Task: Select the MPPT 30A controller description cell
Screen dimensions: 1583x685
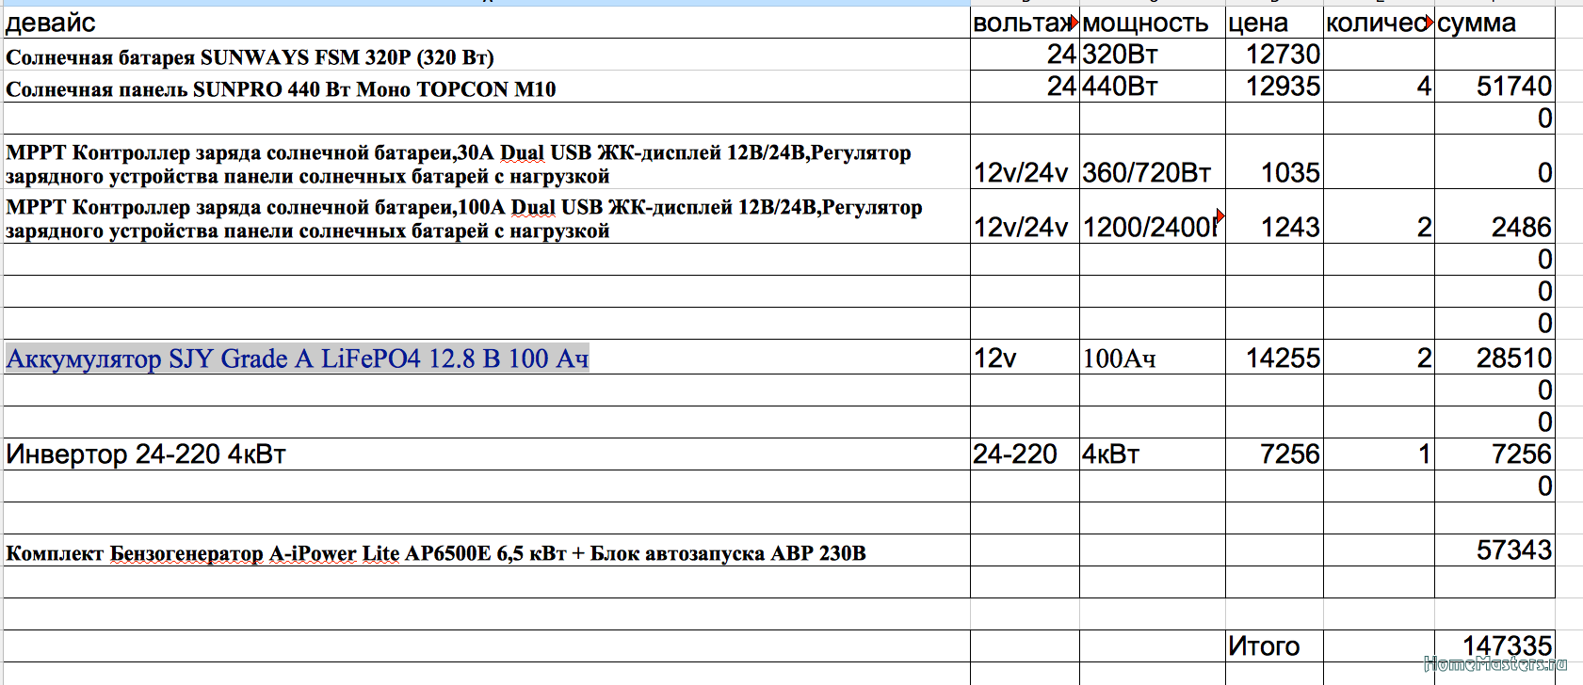Action: coord(487,162)
